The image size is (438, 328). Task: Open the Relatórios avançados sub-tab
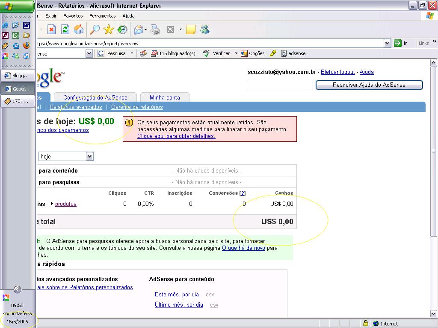(x=76, y=107)
